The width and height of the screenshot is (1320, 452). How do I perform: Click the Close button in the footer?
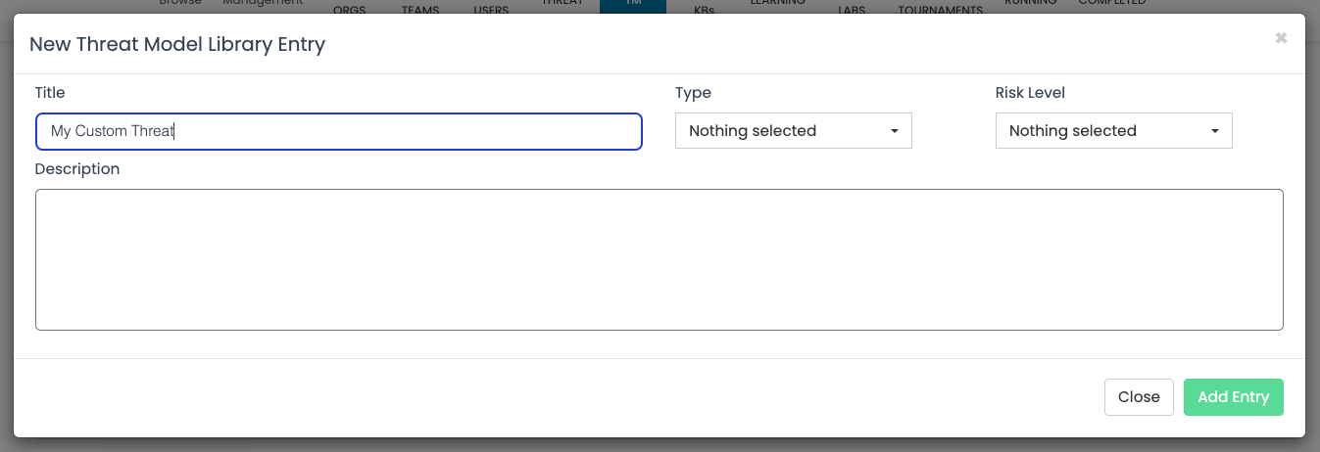(1139, 397)
